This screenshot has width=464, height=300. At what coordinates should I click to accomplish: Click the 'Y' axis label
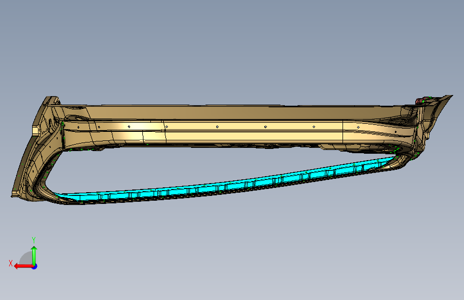tap(34, 240)
